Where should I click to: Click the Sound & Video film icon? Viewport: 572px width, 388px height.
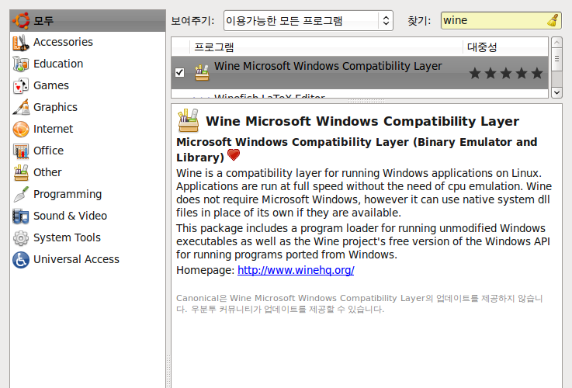[x=21, y=216]
